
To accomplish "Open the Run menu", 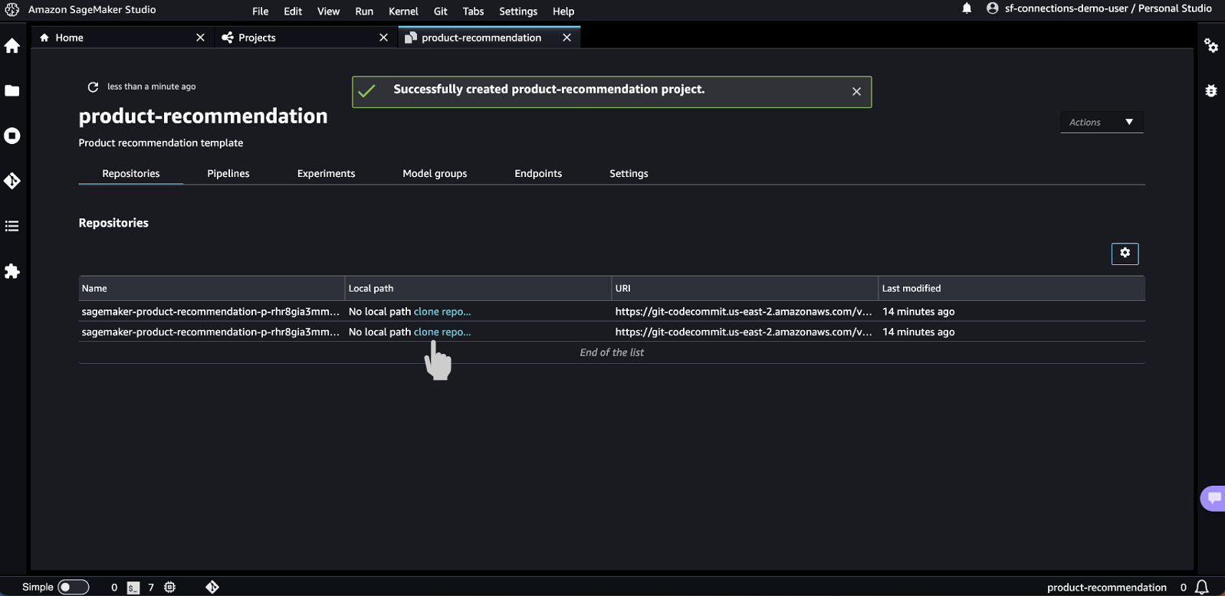I will click(364, 11).
